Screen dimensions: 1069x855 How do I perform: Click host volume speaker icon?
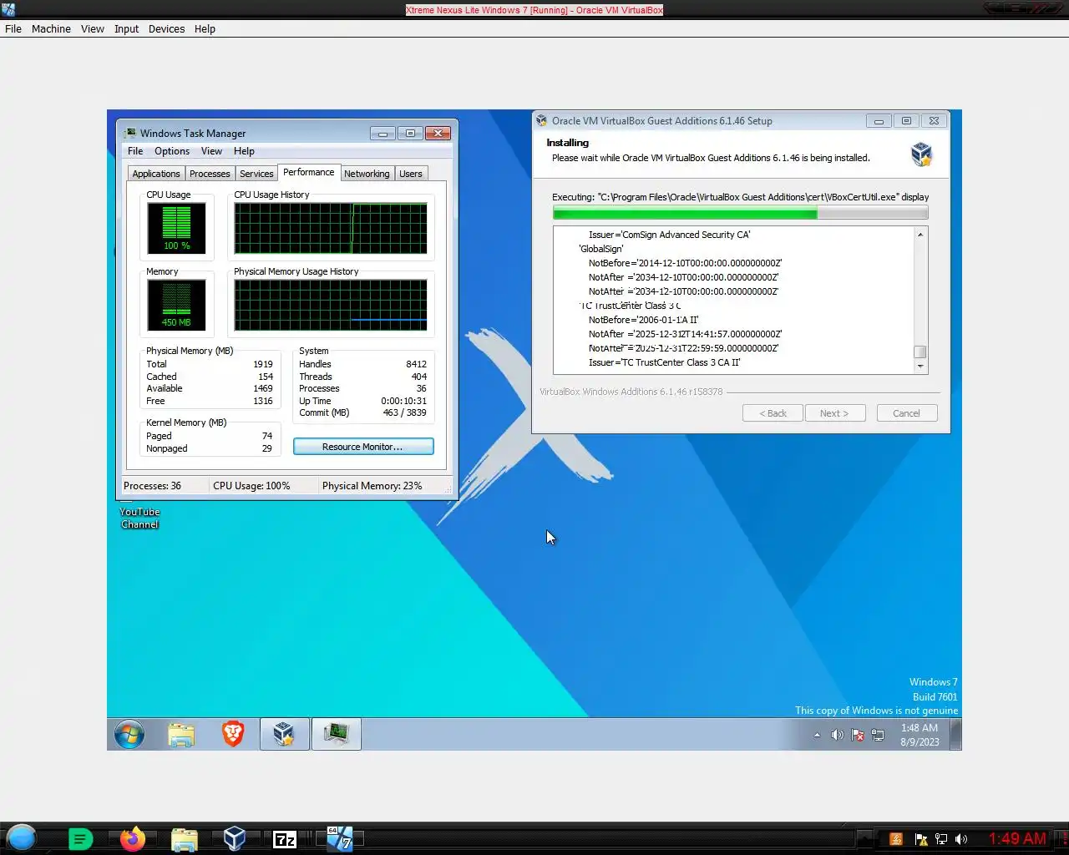[961, 839]
